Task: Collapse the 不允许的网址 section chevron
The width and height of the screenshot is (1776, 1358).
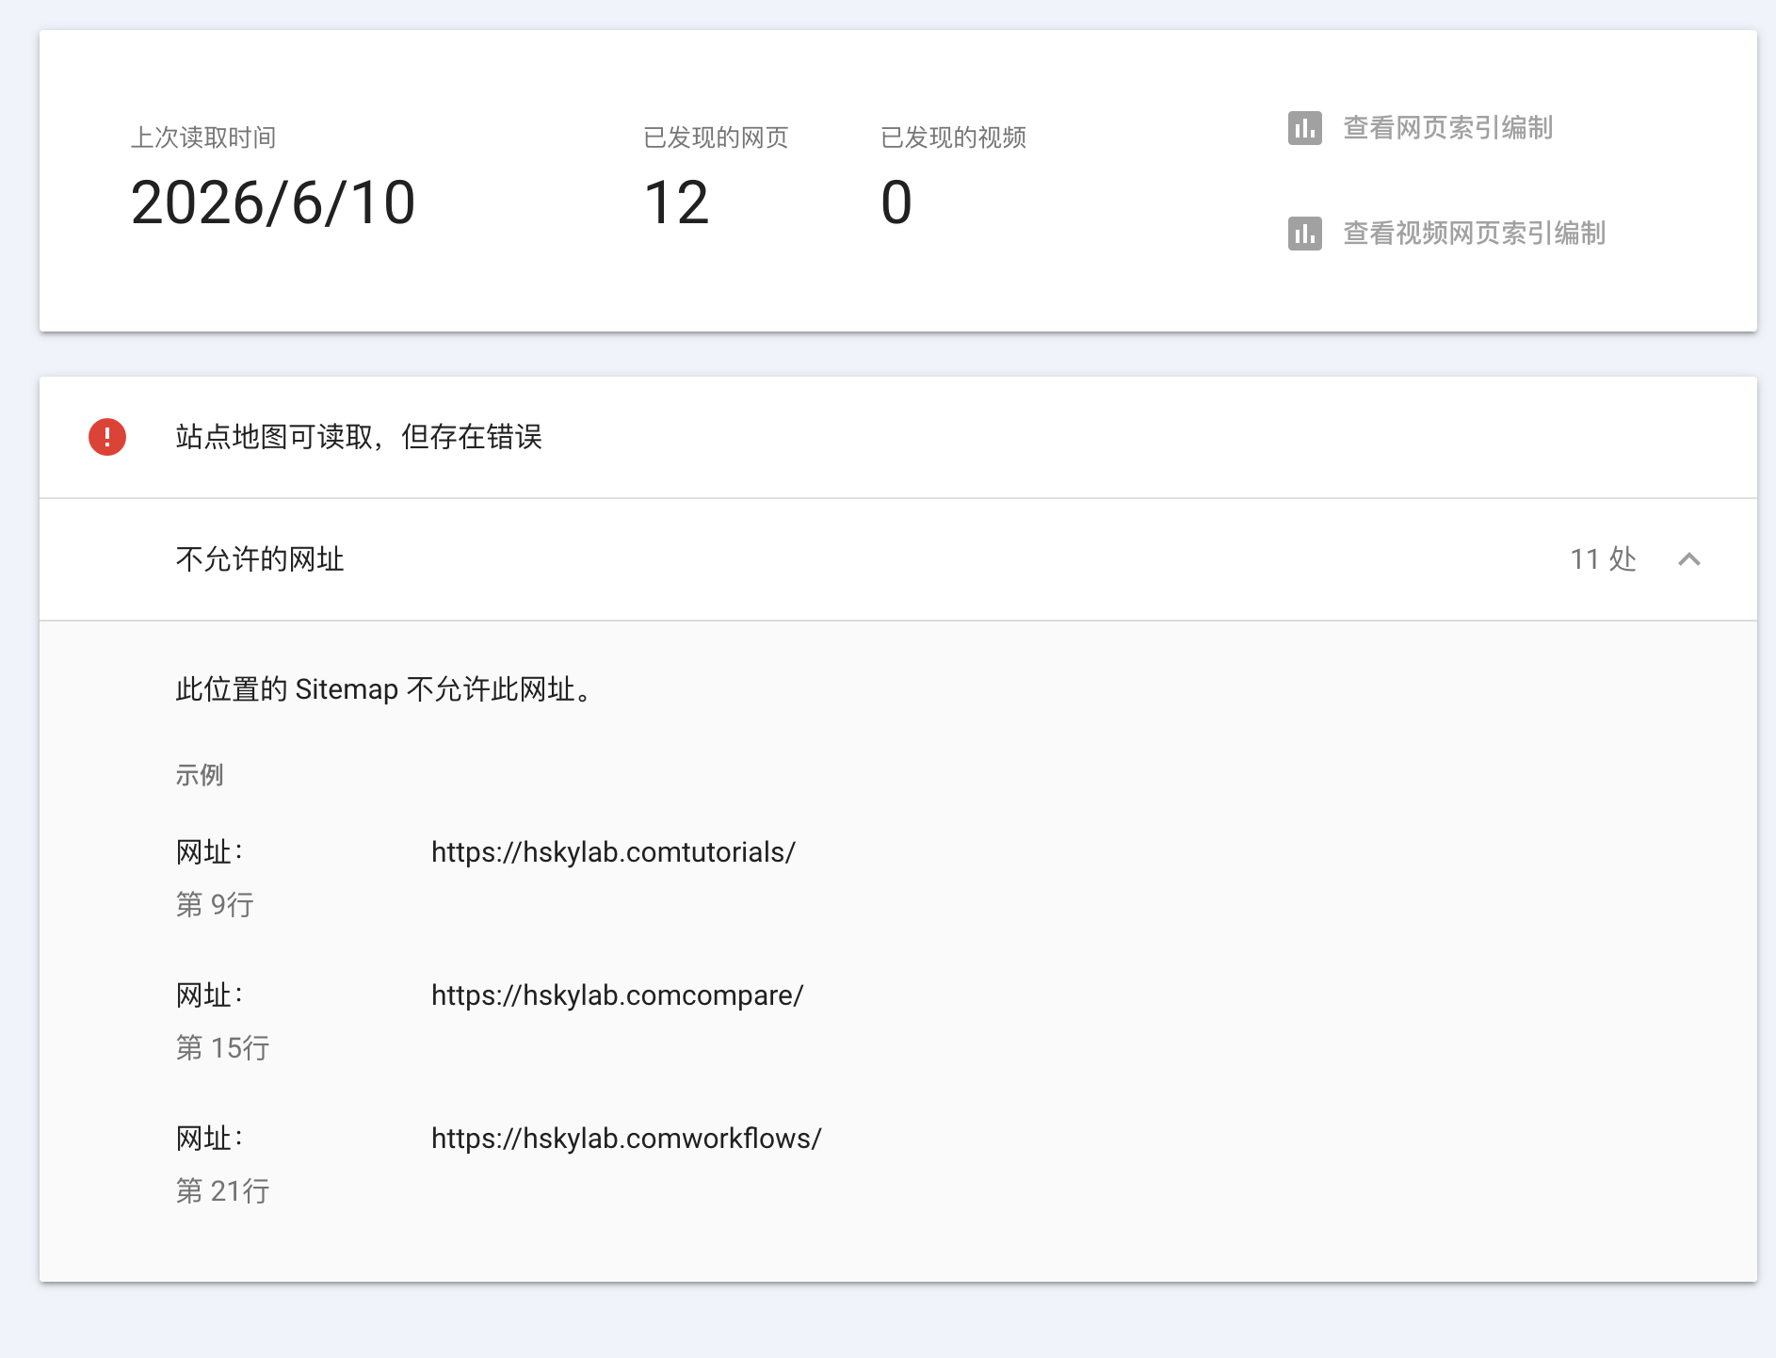Action: pos(1689,559)
